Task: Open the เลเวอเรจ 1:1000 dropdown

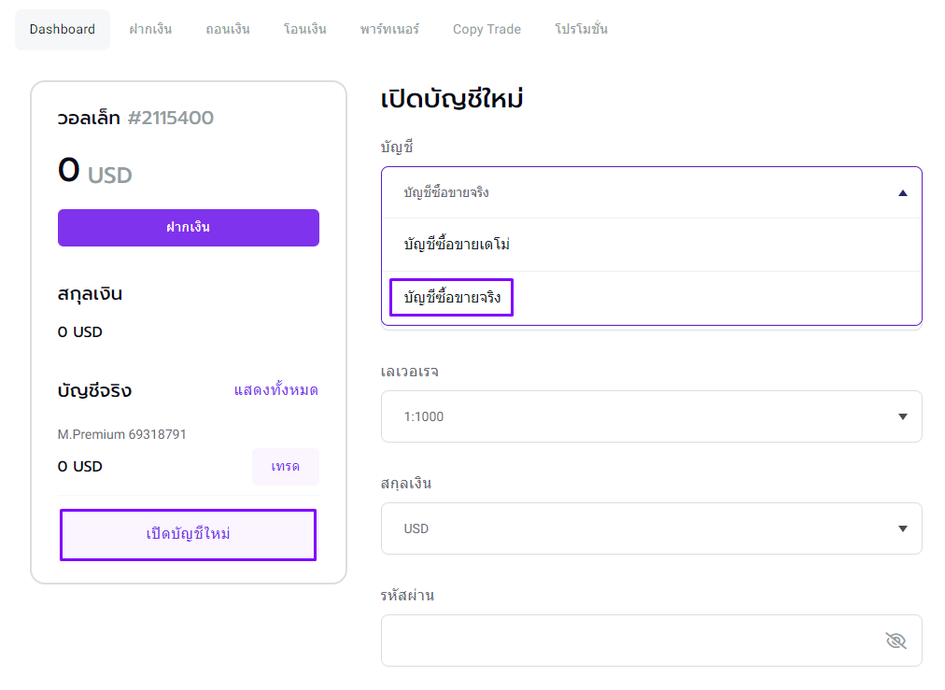Action: click(x=652, y=416)
